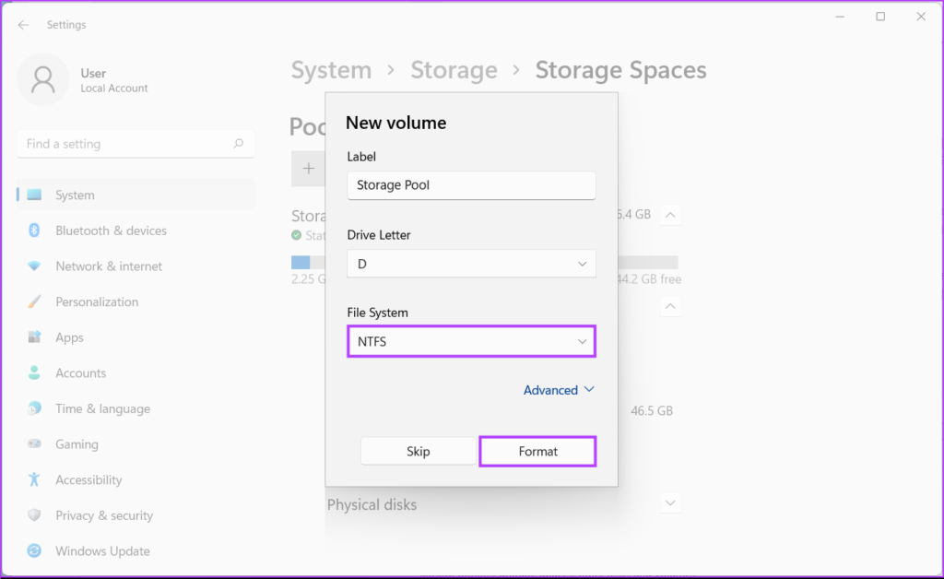
Task: Click the Windows Update icon
Action: pos(34,551)
